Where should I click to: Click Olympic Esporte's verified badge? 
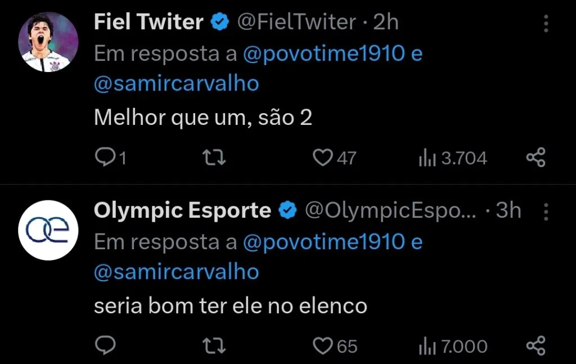pyautogui.click(x=288, y=210)
